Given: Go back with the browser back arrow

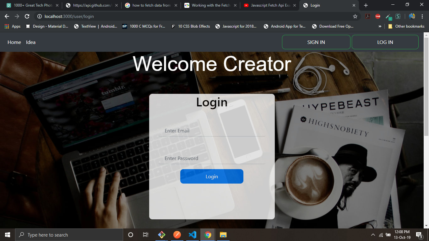Looking at the screenshot, I should coord(7,16).
